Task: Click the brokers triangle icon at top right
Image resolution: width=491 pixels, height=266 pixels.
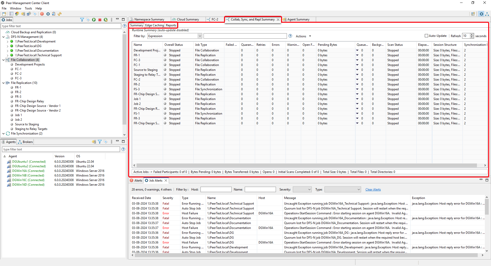Action: (x=487, y=14)
